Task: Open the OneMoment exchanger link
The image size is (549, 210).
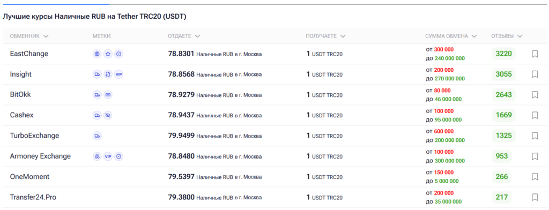Action: point(30,177)
